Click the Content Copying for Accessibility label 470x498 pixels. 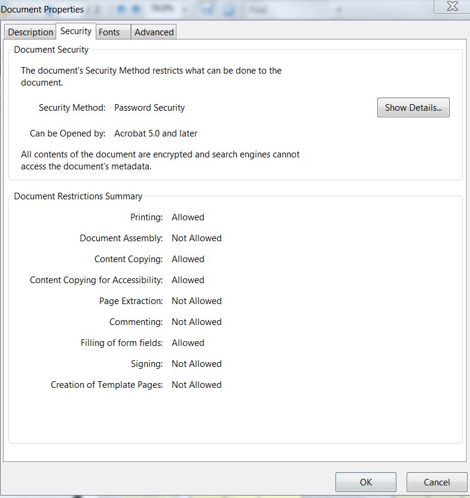pyautogui.click(x=96, y=280)
